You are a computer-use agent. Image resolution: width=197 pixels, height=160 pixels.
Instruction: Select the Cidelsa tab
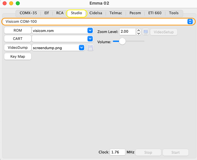click(x=96, y=13)
